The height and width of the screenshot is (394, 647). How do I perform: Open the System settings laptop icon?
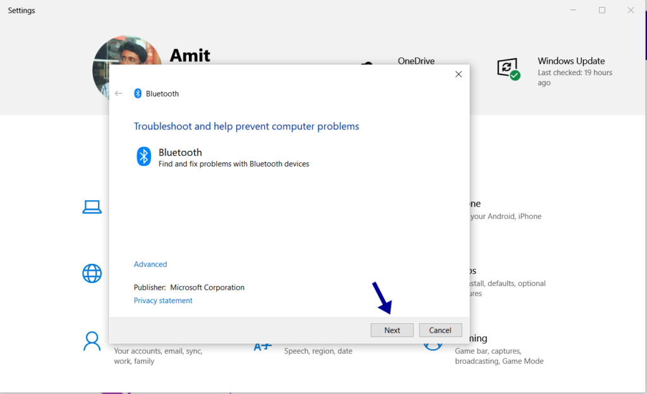click(92, 206)
